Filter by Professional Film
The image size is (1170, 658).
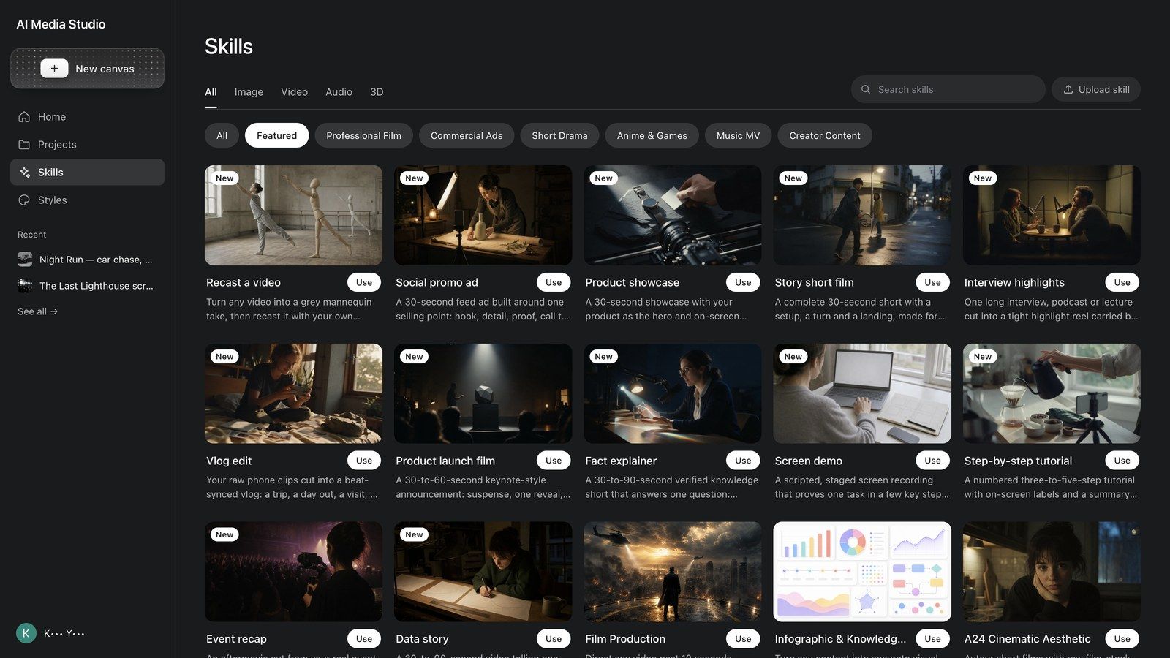[x=363, y=135]
